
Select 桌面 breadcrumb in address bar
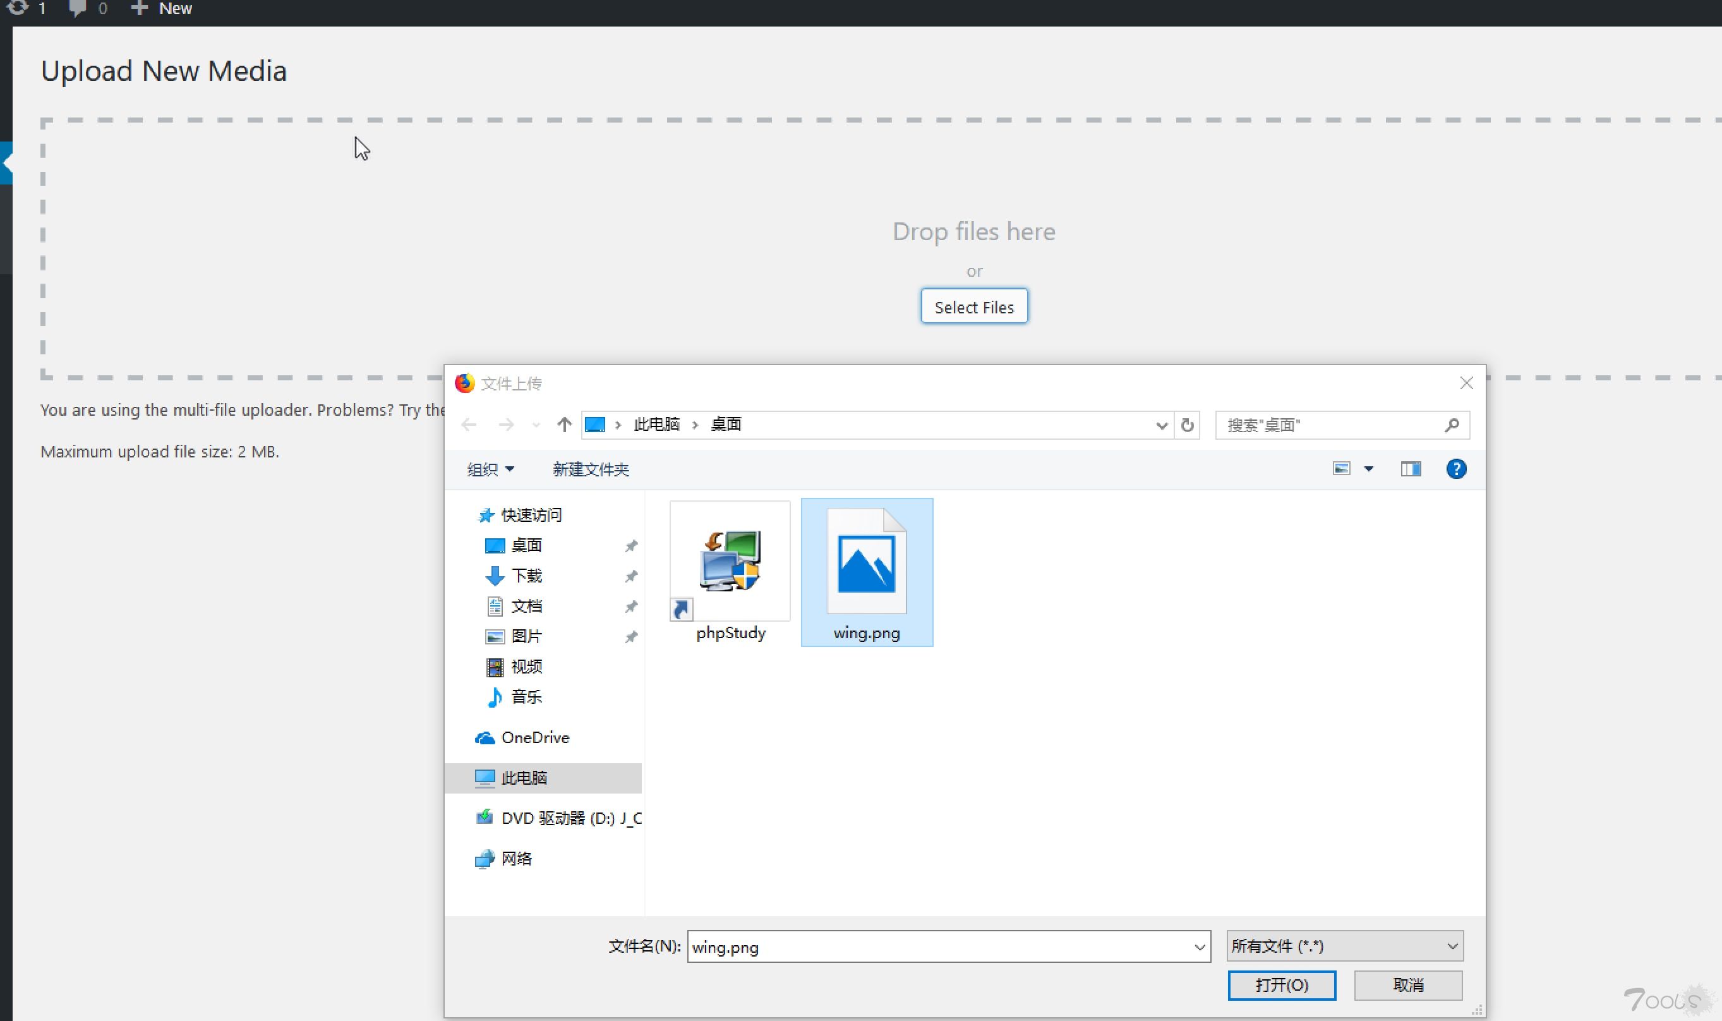[726, 424]
